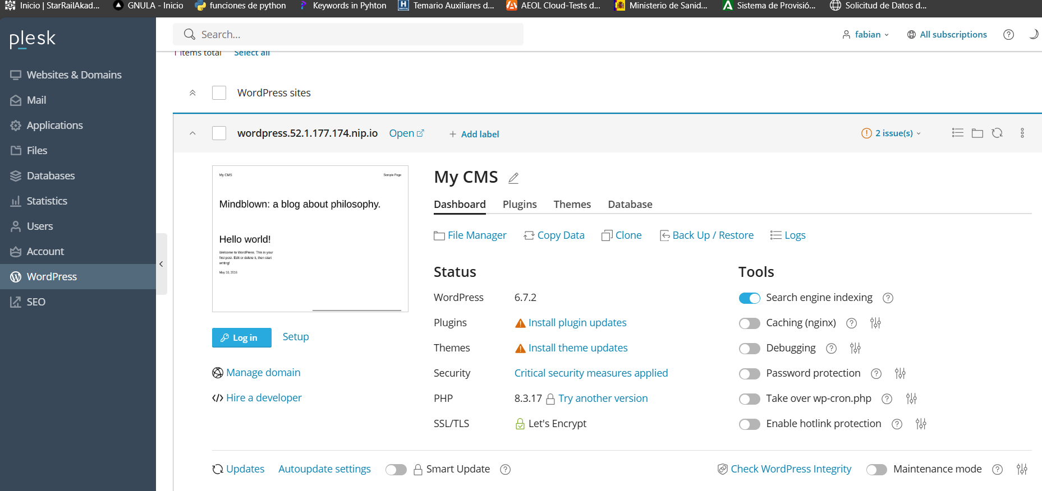Screen dimensions: 1042x491
Task: Click the refresh icon in the site header
Action: click(997, 133)
